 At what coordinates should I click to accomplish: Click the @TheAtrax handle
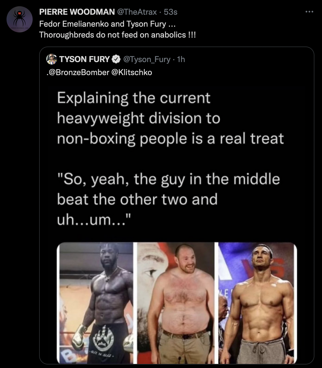pyautogui.click(x=137, y=12)
